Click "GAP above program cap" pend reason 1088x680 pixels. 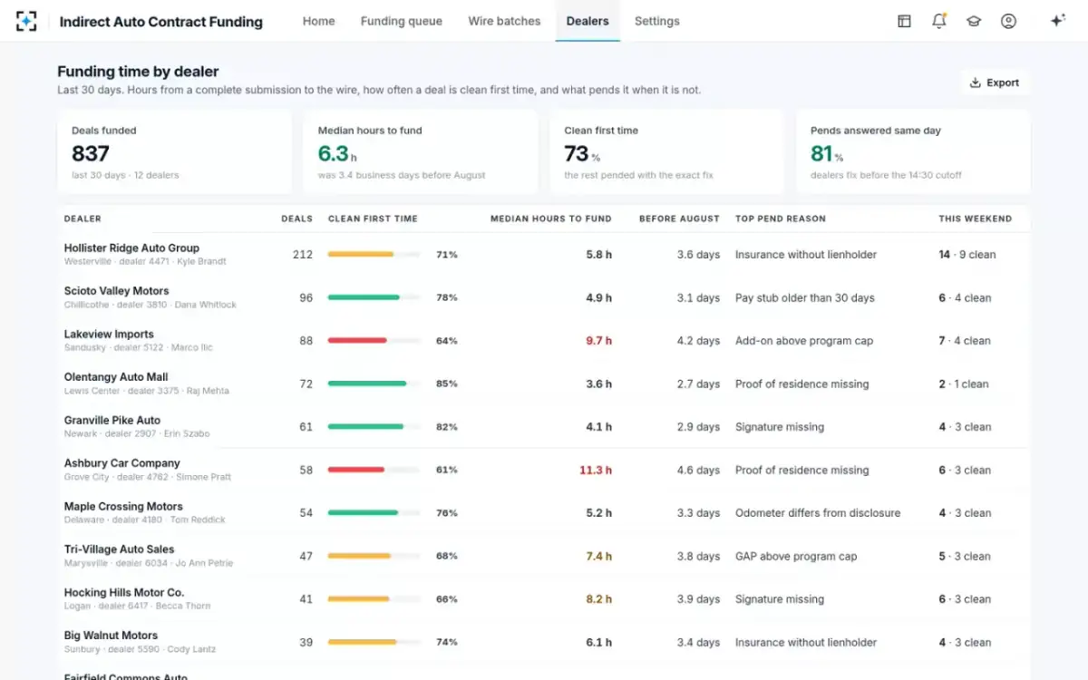tap(796, 557)
